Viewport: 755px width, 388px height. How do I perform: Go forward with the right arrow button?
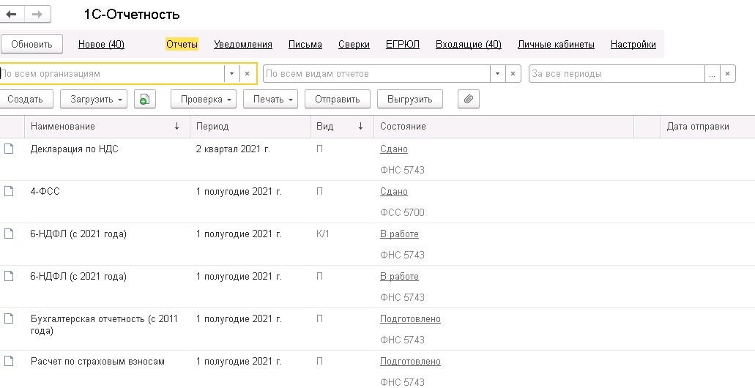37,15
